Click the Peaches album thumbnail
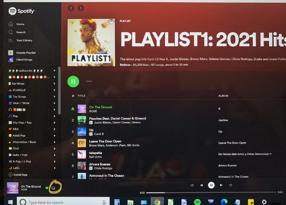Image resolution: width=286 pixels, height=205 pixels. tap(82, 120)
